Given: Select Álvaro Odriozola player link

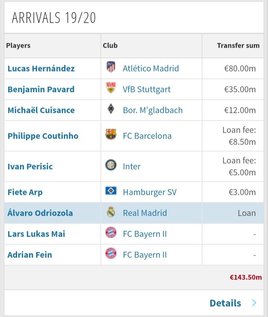Looking at the screenshot, I should coord(40,213).
